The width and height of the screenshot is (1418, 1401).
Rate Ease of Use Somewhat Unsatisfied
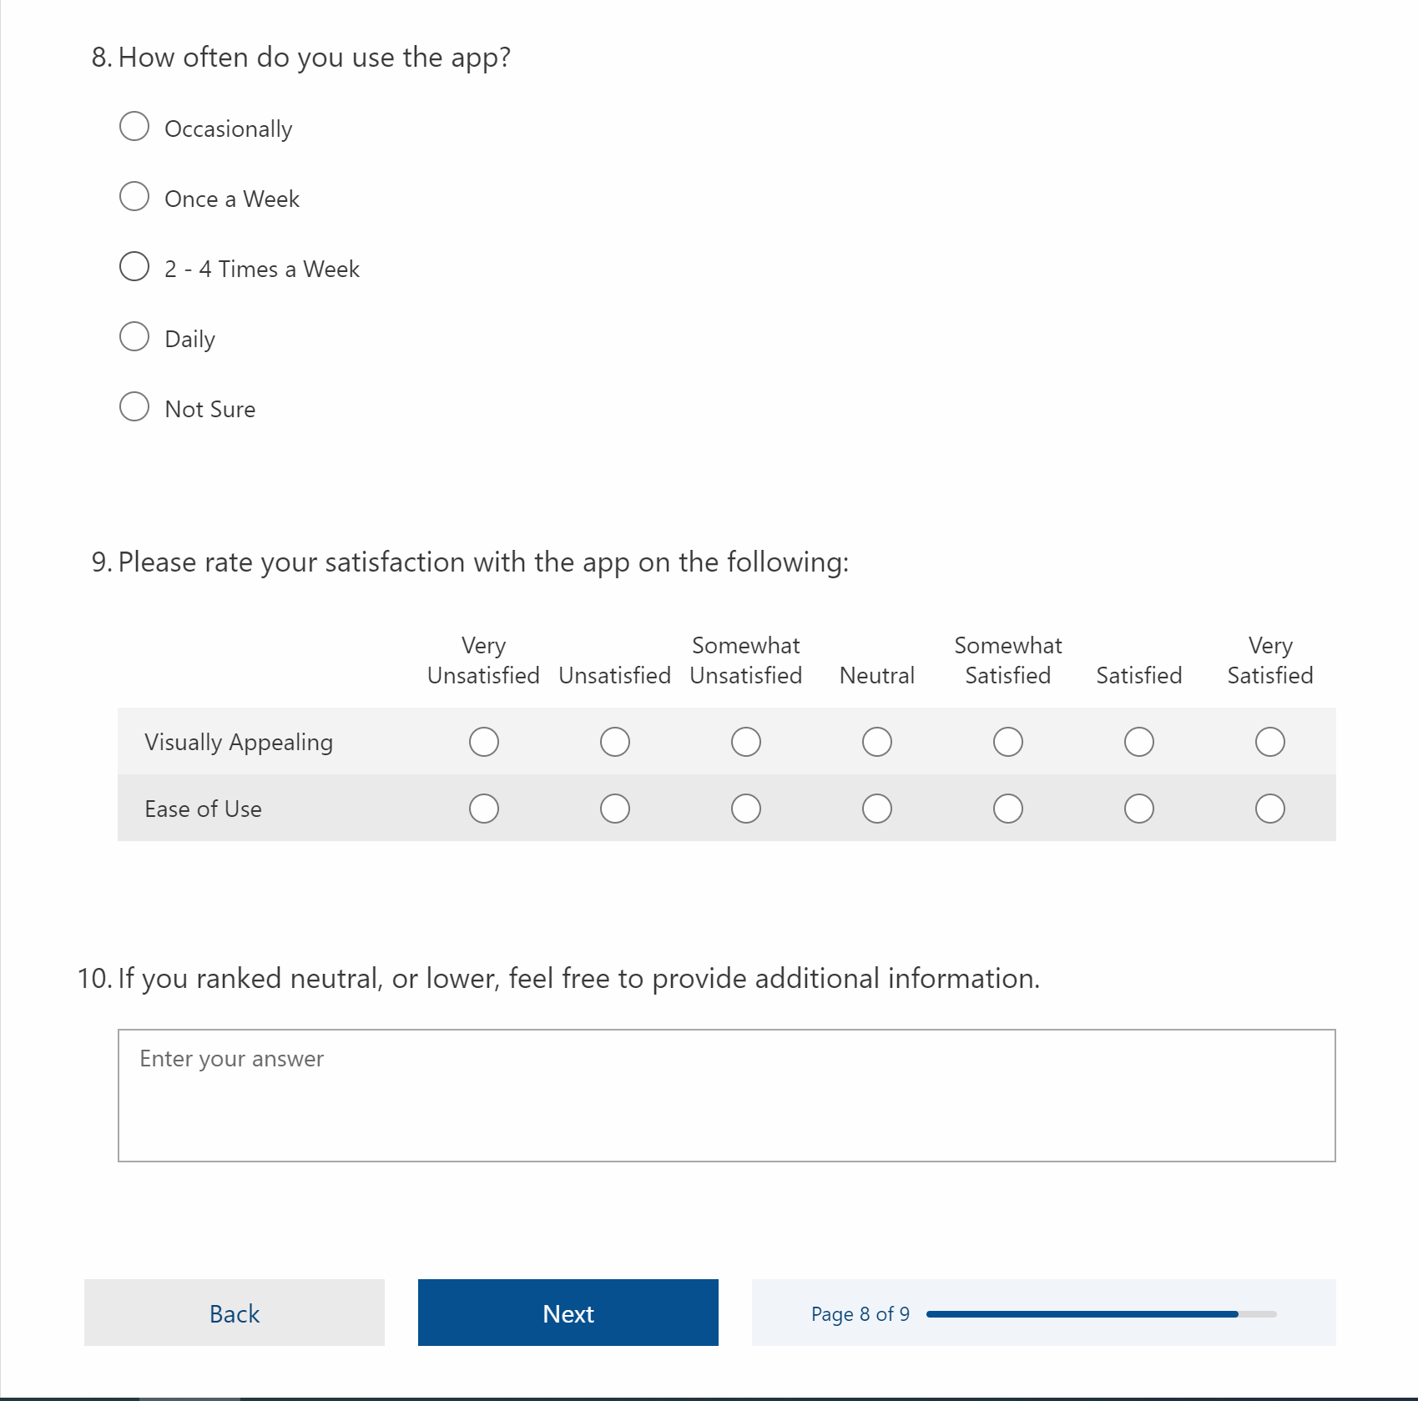[746, 809]
